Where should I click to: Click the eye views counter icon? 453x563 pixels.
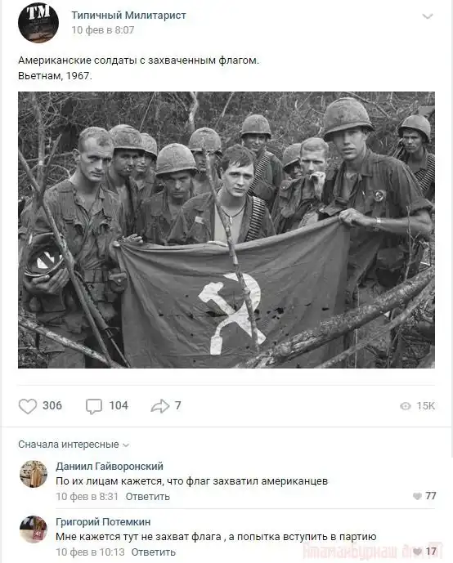406,406
